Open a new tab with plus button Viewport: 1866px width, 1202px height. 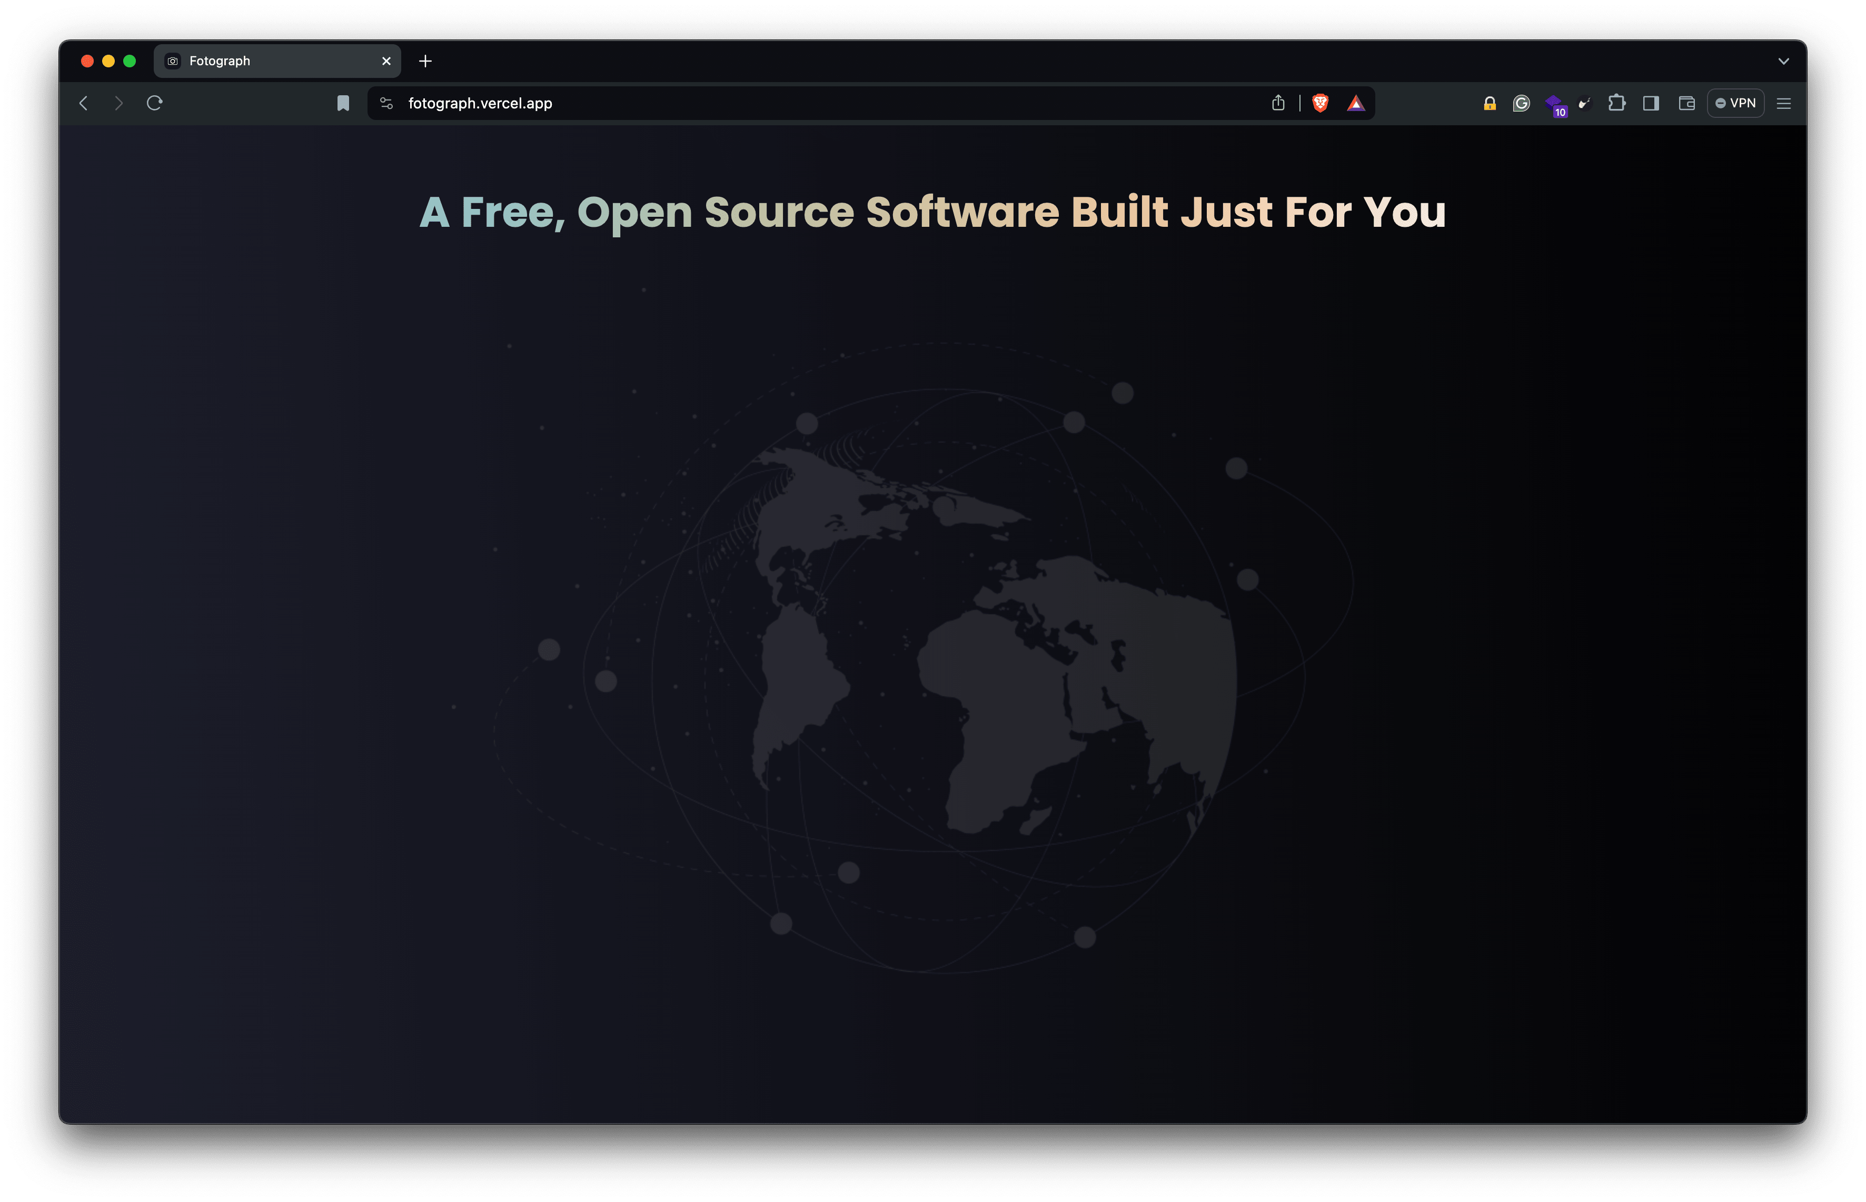click(425, 61)
